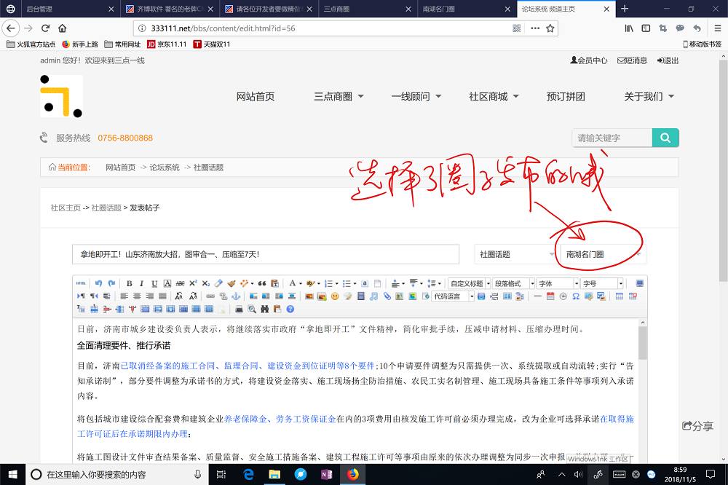Open editor help with the question mark icon
The image size is (728, 485).
(290, 309)
